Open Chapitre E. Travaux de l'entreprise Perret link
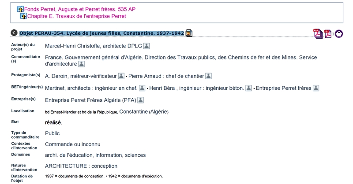The width and height of the screenshot is (353, 184). point(76,16)
